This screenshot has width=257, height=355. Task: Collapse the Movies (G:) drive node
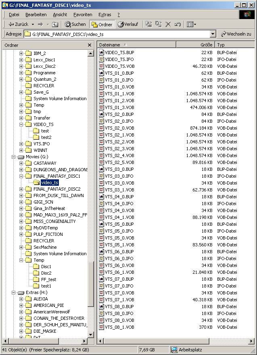click(x=14, y=157)
